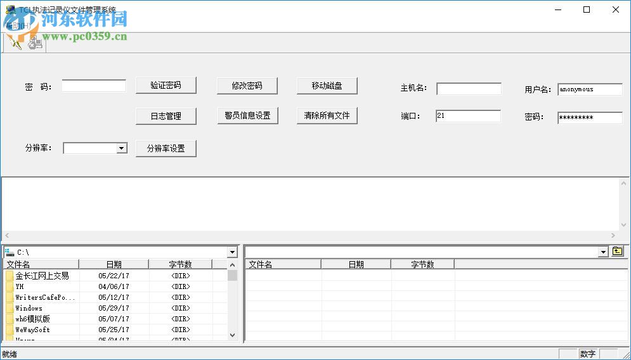
Task: Click the folder icon beside Windows
Action: pos(10,308)
